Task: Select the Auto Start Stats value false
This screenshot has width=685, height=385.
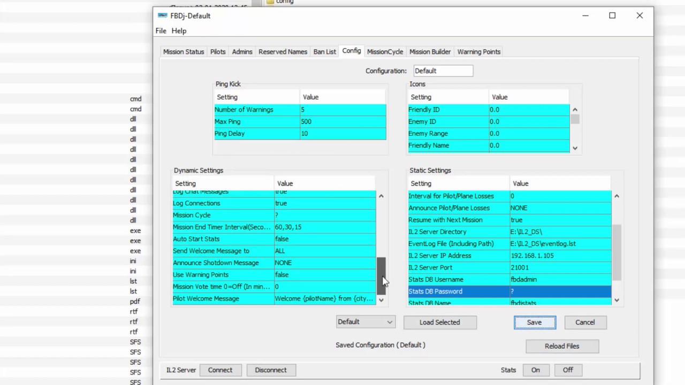Action: 325,239
